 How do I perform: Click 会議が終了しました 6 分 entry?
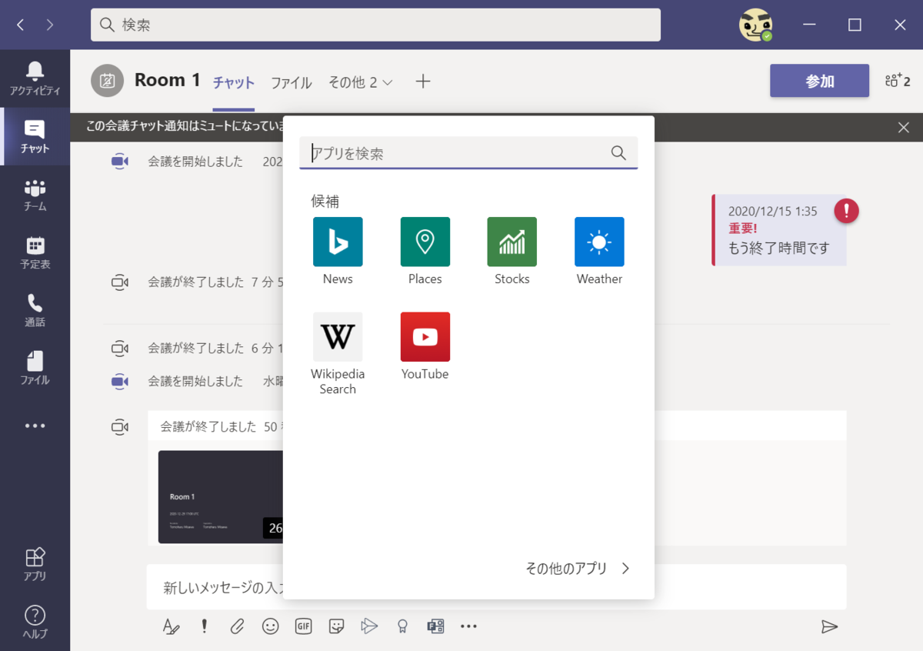[x=216, y=348]
